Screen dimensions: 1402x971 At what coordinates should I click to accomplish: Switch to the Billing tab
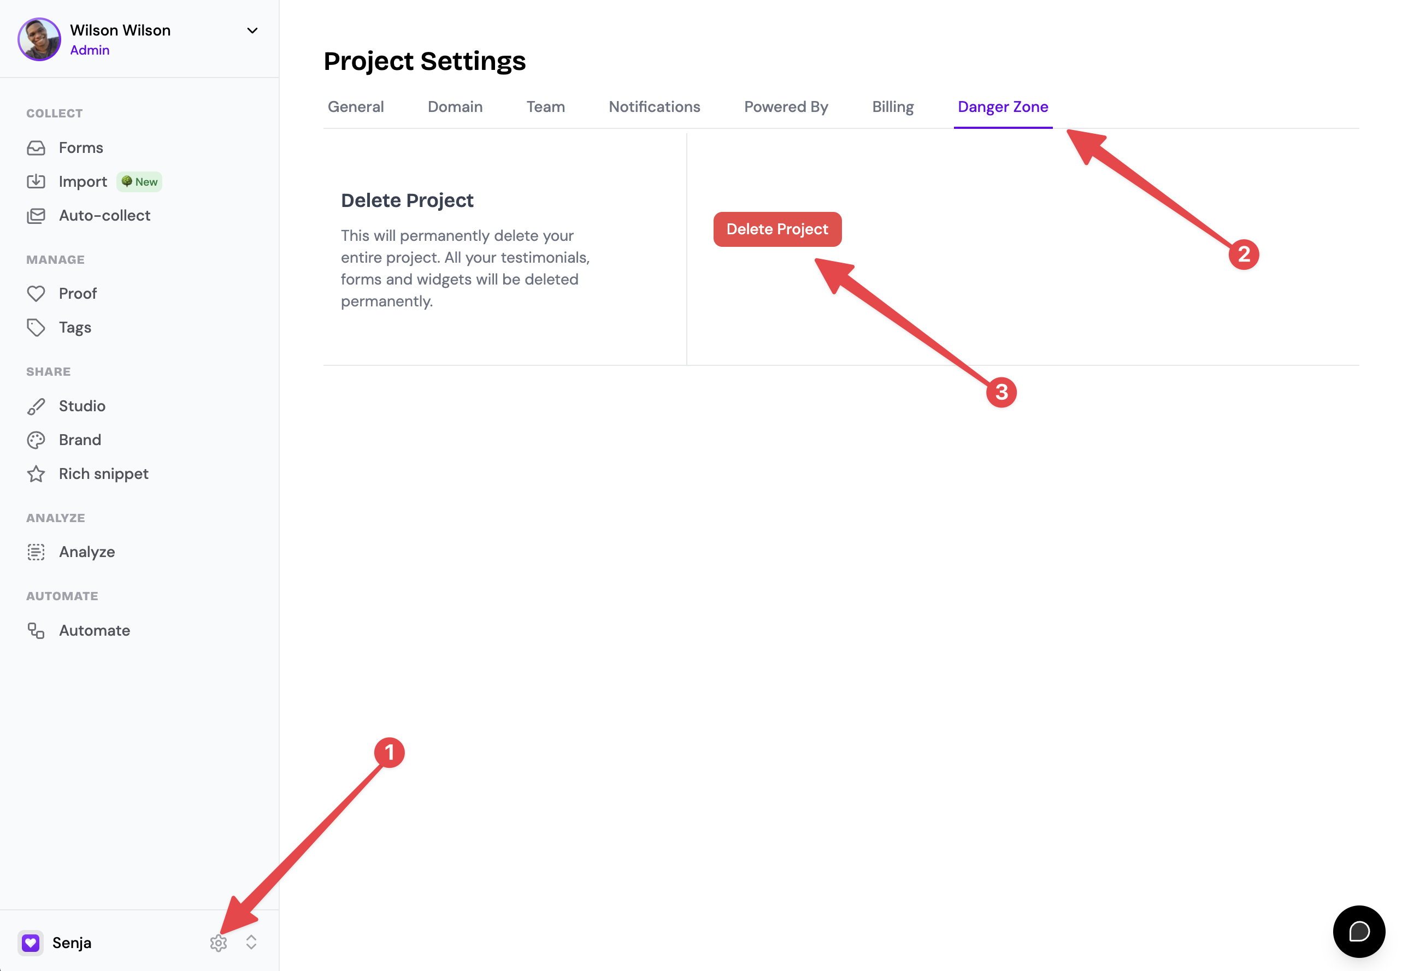[x=893, y=107]
